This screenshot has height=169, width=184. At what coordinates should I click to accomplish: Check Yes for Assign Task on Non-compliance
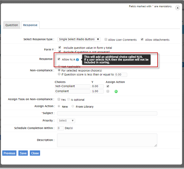coord(59,99)
